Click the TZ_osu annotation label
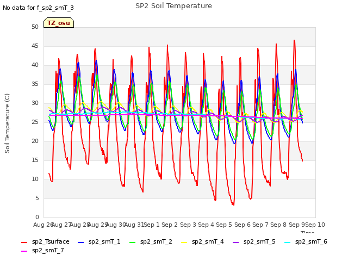348x261 pixels. click(x=59, y=23)
